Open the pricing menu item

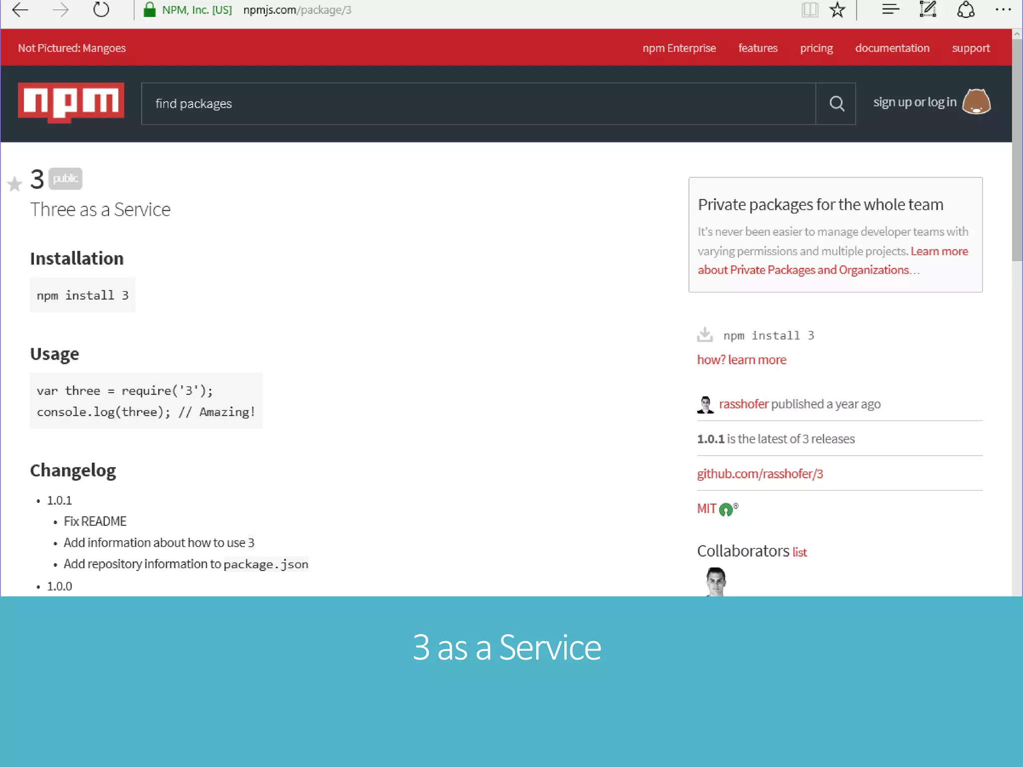pos(816,48)
